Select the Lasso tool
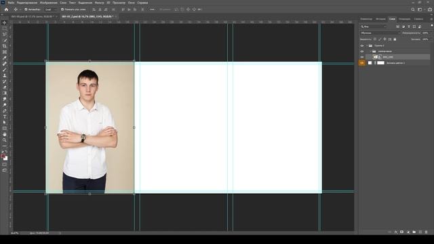This screenshot has width=434, height=244. click(5, 35)
